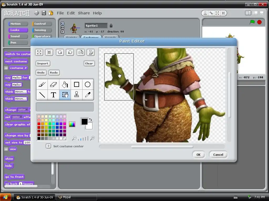Image resolution: width=269 pixels, height=201 pixels.
Task: Select the Eyedropper tool
Action: coord(88,95)
